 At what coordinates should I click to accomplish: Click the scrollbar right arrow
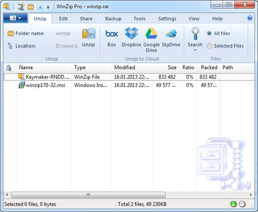[x=251, y=195]
